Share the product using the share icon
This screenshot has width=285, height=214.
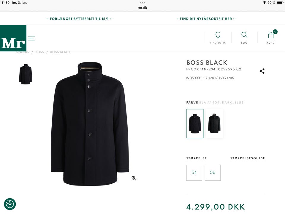click(x=262, y=71)
